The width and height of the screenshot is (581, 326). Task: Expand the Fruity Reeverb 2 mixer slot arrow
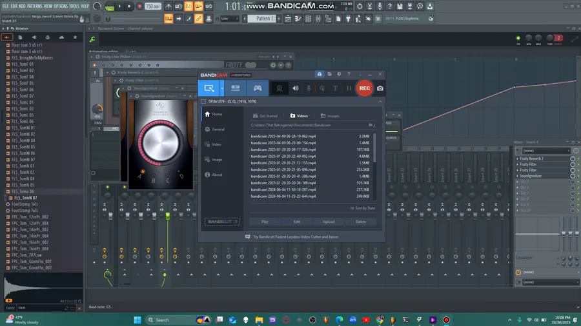(518, 158)
